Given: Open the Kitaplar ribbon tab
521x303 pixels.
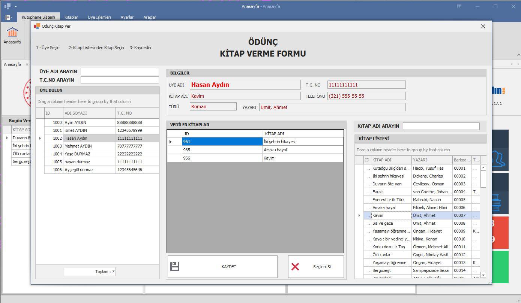Looking at the screenshot, I should (x=71, y=17).
